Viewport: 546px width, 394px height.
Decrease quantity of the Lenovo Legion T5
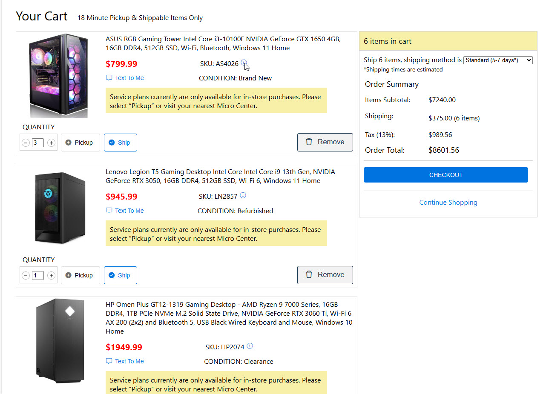pyautogui.click(x=26, y=276)
